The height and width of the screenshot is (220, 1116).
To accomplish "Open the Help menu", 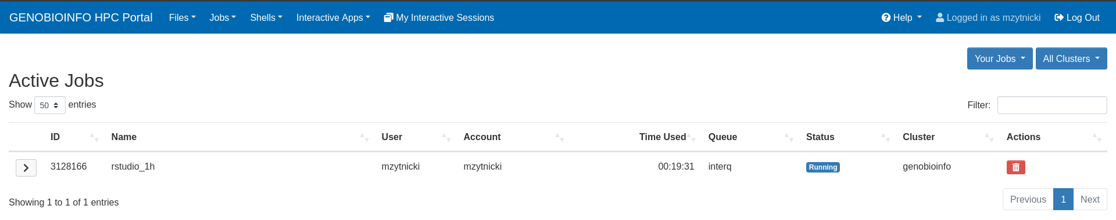I will pyautogui.click(x=902, y=18).
